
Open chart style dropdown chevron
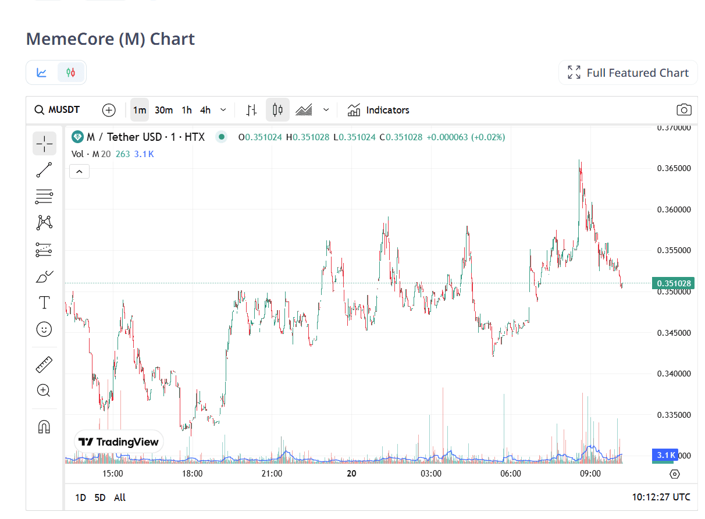click(326, 110)
